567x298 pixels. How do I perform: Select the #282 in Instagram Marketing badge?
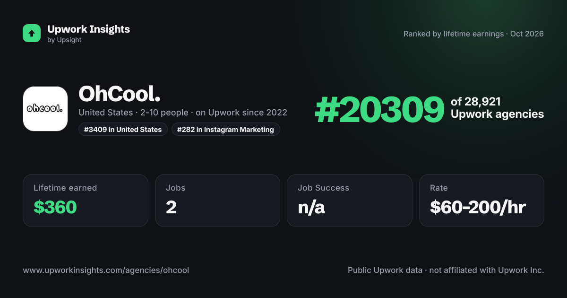click(x=226, y=129)
